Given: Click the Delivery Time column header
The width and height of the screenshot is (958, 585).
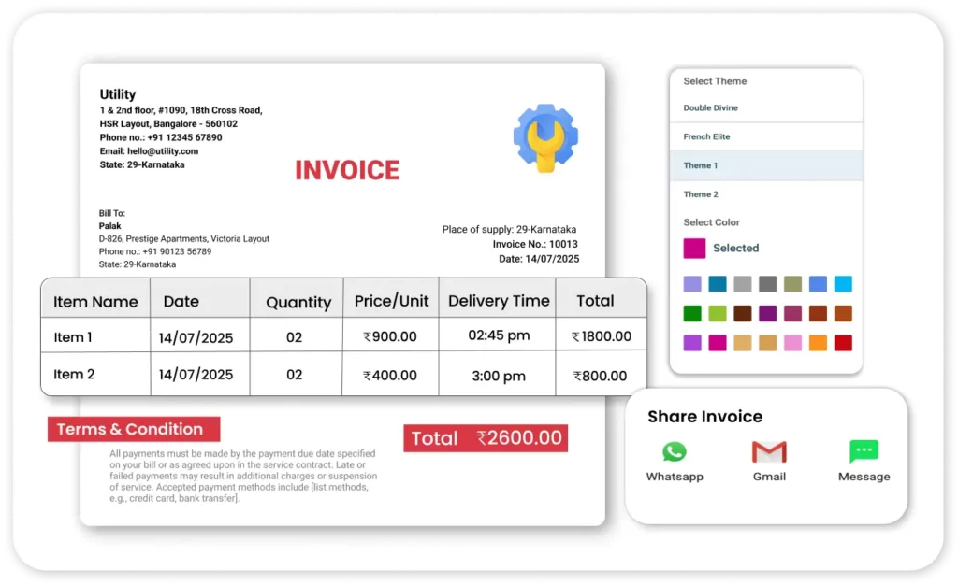Looking at the screenshot, I should coord(499,301).
